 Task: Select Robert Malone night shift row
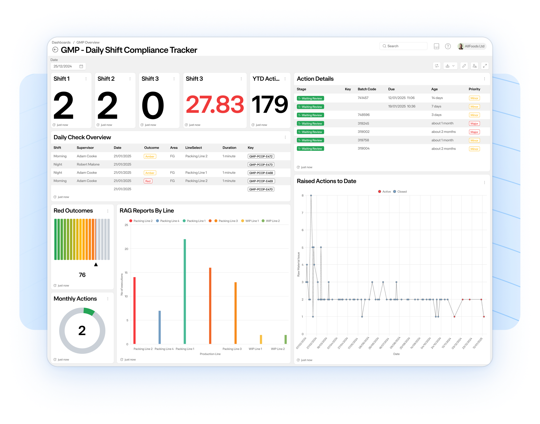pos(171,165)
